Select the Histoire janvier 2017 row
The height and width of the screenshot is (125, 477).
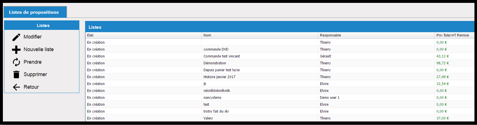tap(280, 77)
